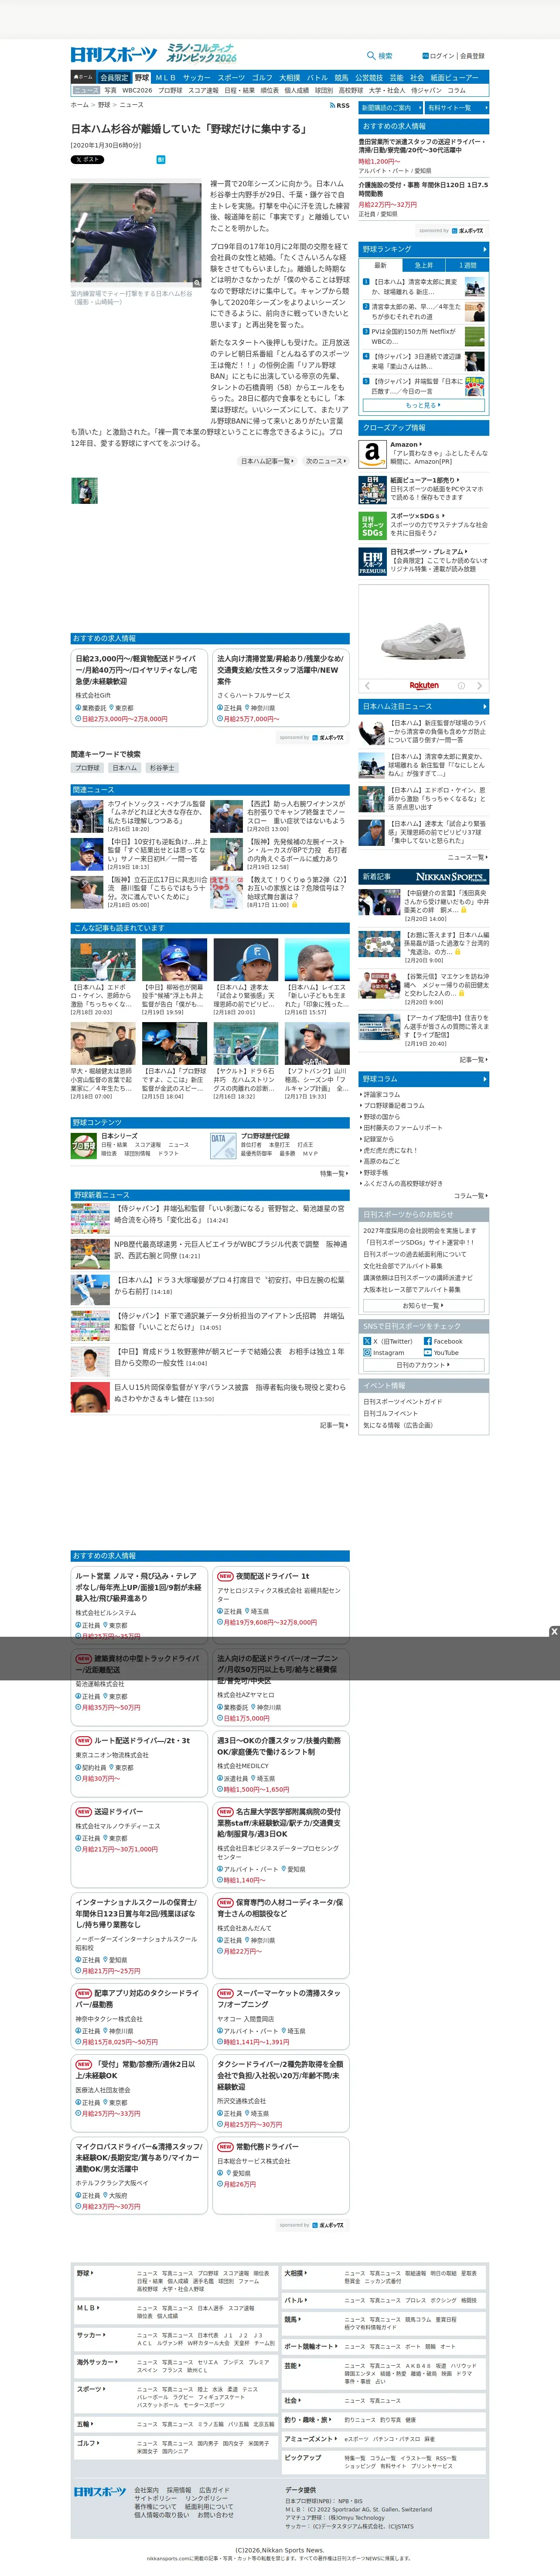Click the プロ野球 keyword tag
The image size is (560, 2576).
[x=87, y=768]
